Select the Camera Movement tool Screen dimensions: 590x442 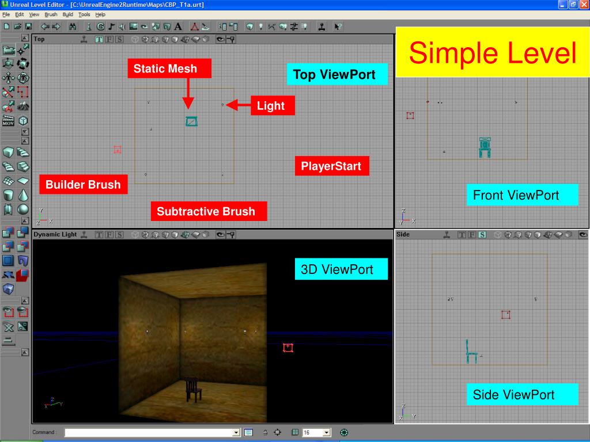8,49
